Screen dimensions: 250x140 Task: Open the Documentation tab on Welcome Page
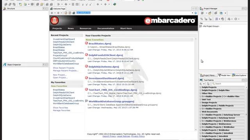pos(106,28)
